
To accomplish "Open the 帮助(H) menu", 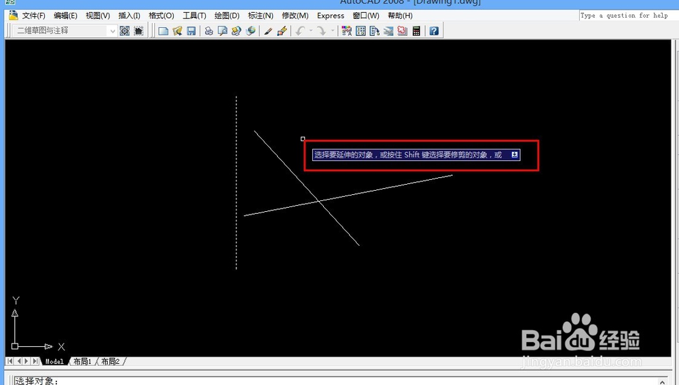I will [x=400, y=16].
